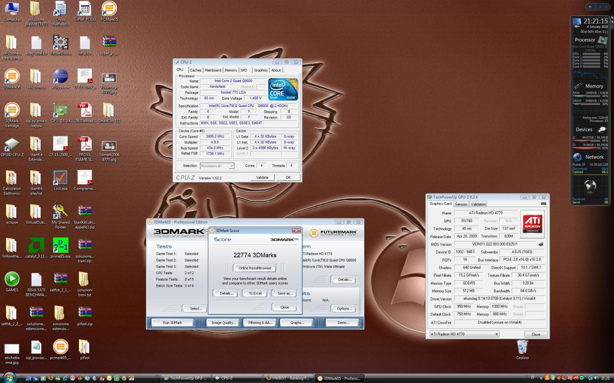
Task: Click the "22774 3DMarks" score text
Action: point(255,255)
